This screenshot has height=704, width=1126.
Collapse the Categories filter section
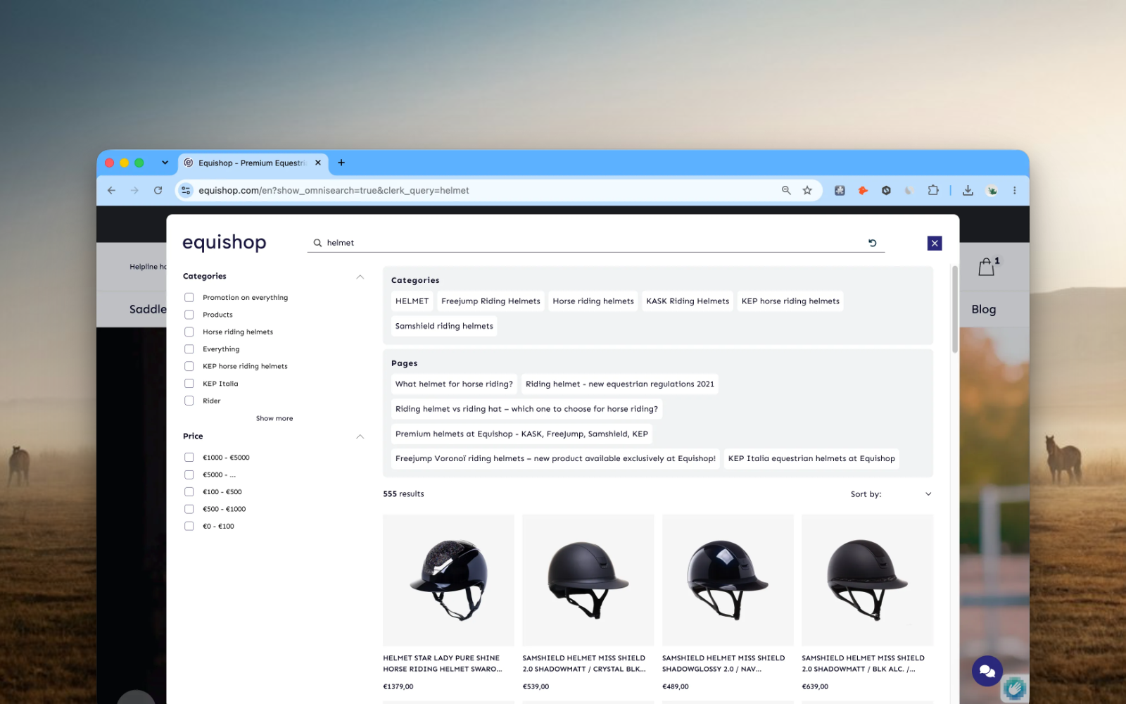click(x=360, y=277)
